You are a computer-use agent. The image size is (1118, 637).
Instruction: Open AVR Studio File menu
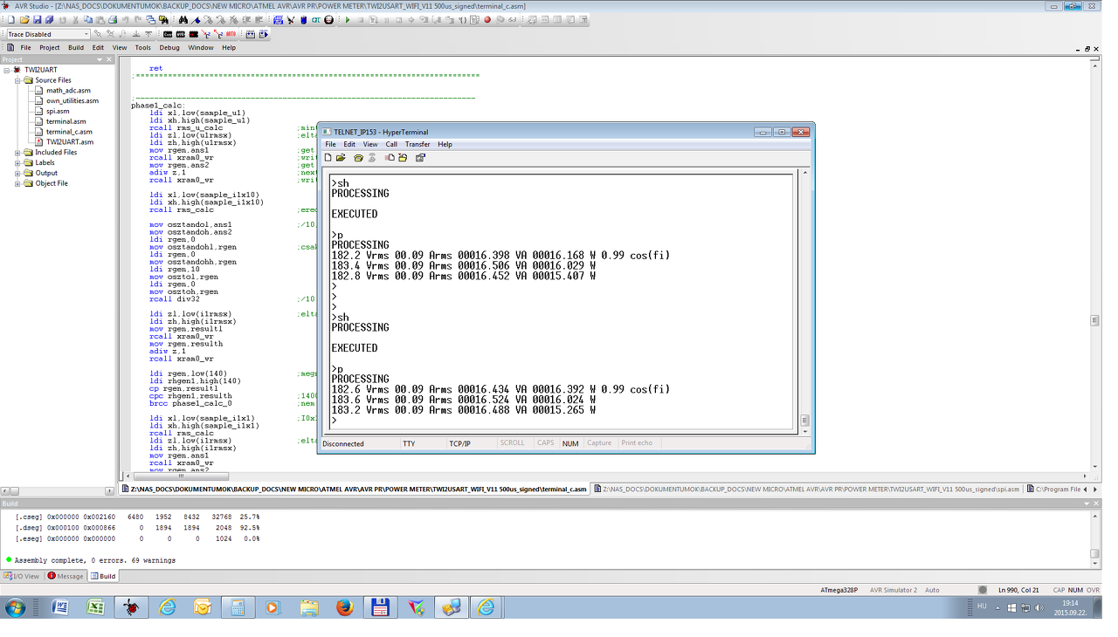click(25, 48)
